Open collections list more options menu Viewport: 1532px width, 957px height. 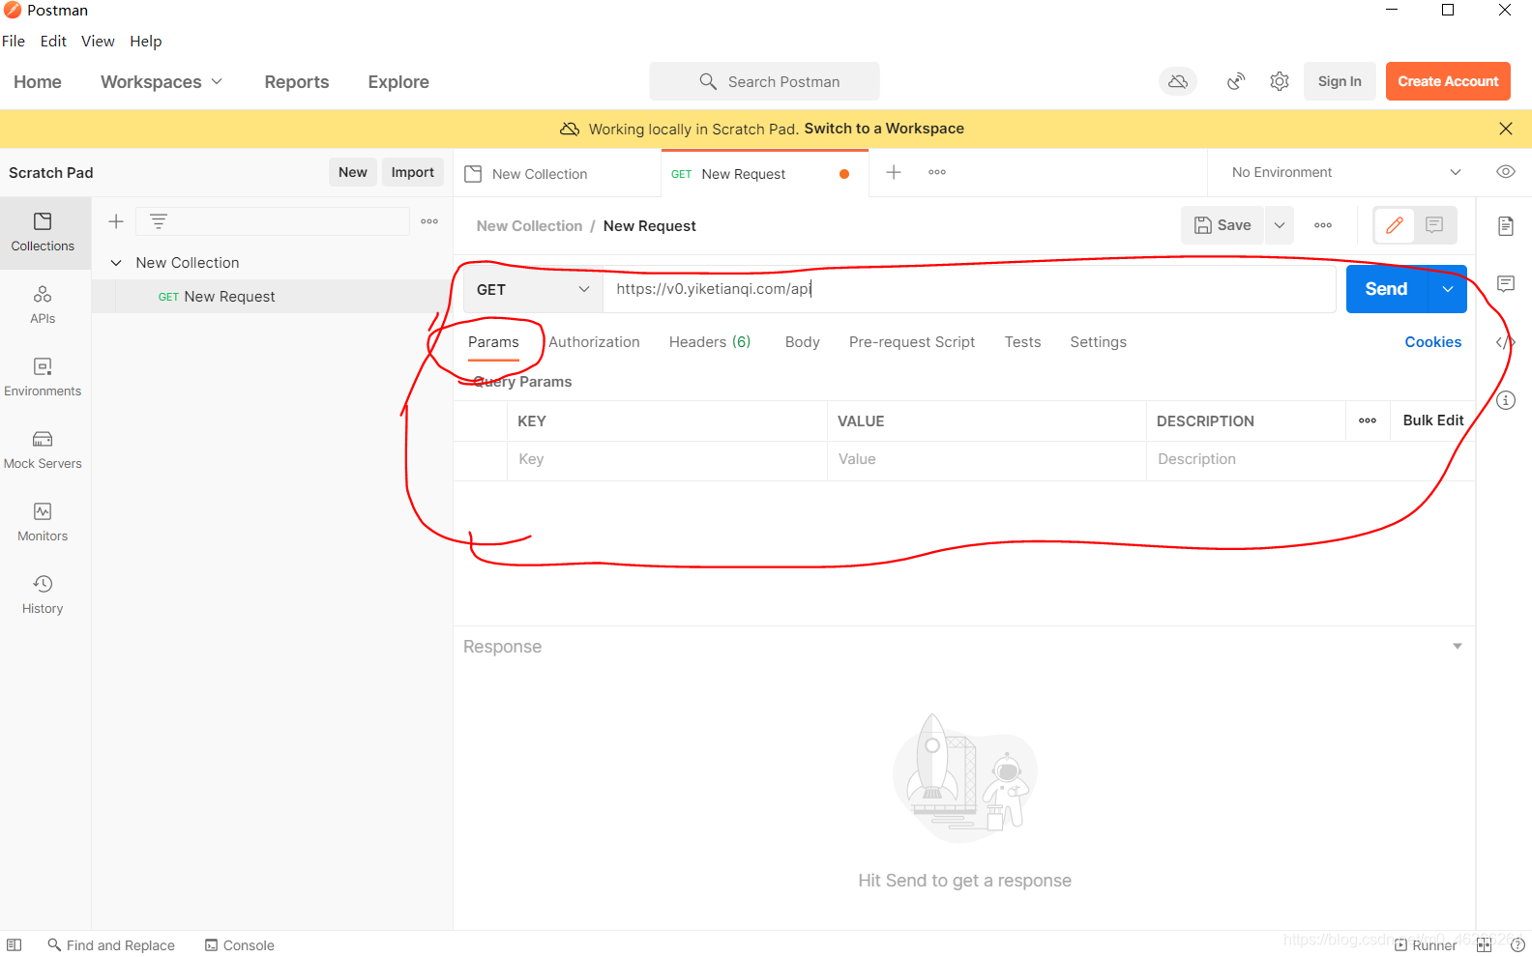coord(429,221)
